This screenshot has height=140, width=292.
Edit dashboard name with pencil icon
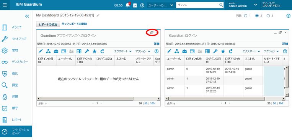(98, 15)
